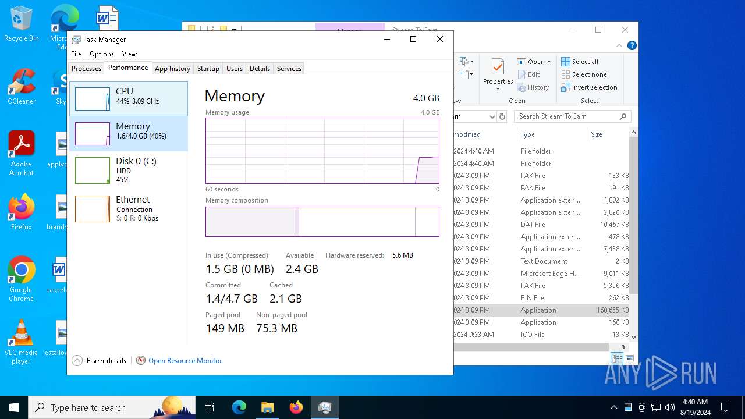Click Open Resource Monitor link
Screen dimensions: 745x419
coord(185,361)
